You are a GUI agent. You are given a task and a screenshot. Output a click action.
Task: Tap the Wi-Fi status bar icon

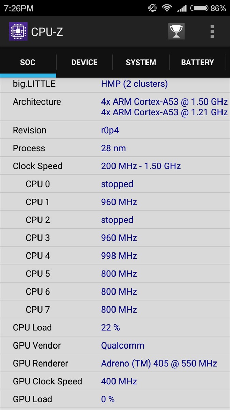(167, 8)
